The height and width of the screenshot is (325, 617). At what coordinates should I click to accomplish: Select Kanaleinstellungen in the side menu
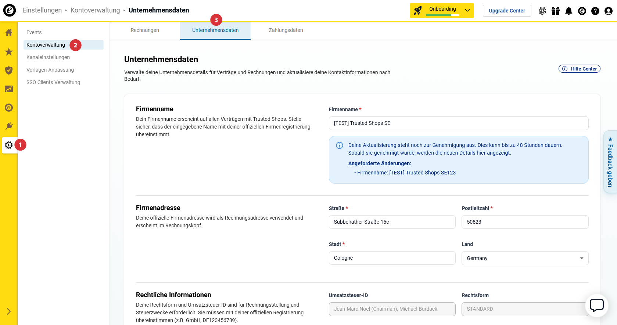pyautogui.click(x=48, y=57)
